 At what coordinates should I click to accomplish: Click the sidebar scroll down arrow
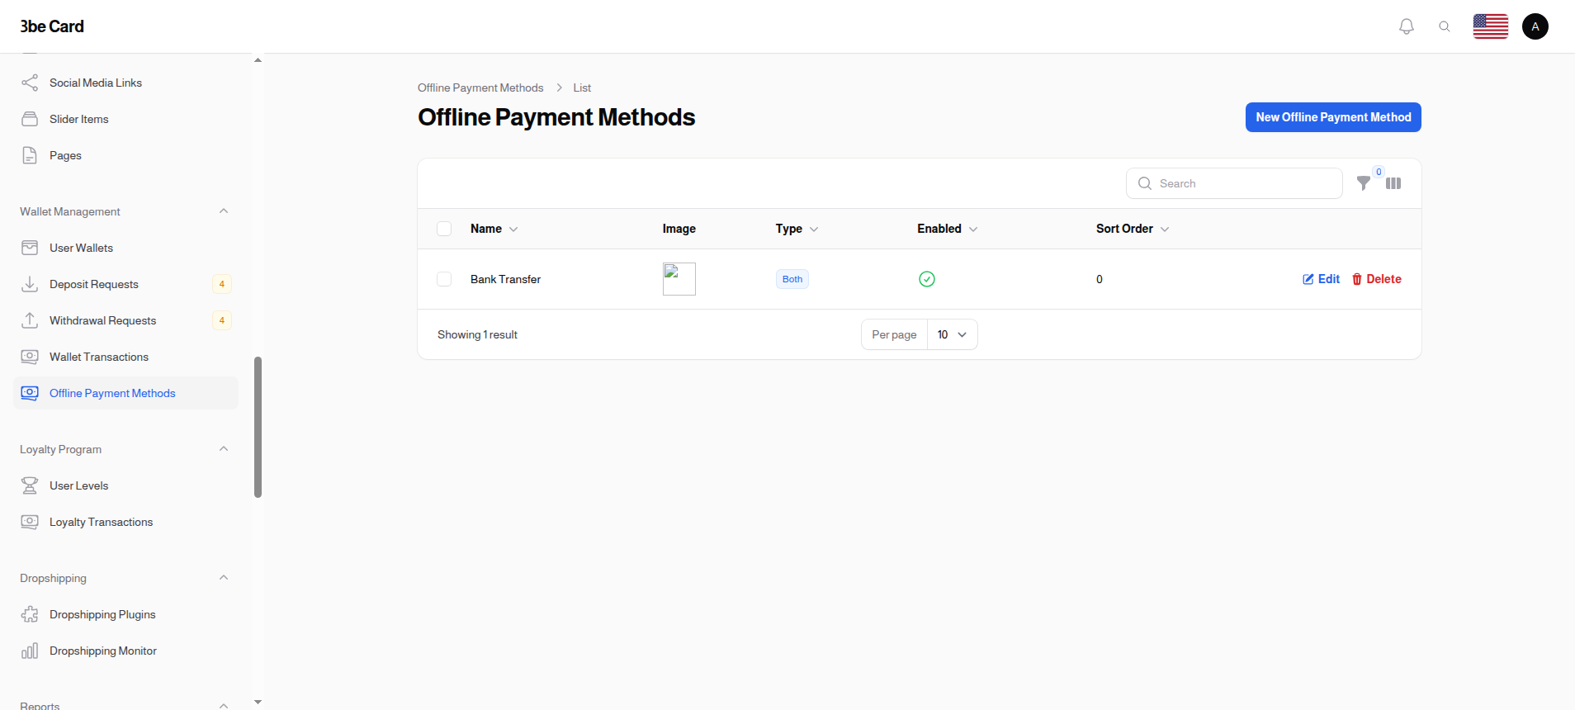pyautogui.click(x=258, y=703)
